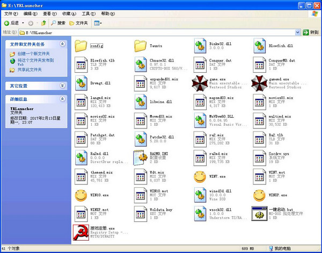322x253 pixels.
Task: Click the multimd.mix file name
Action: coord(280,117)
